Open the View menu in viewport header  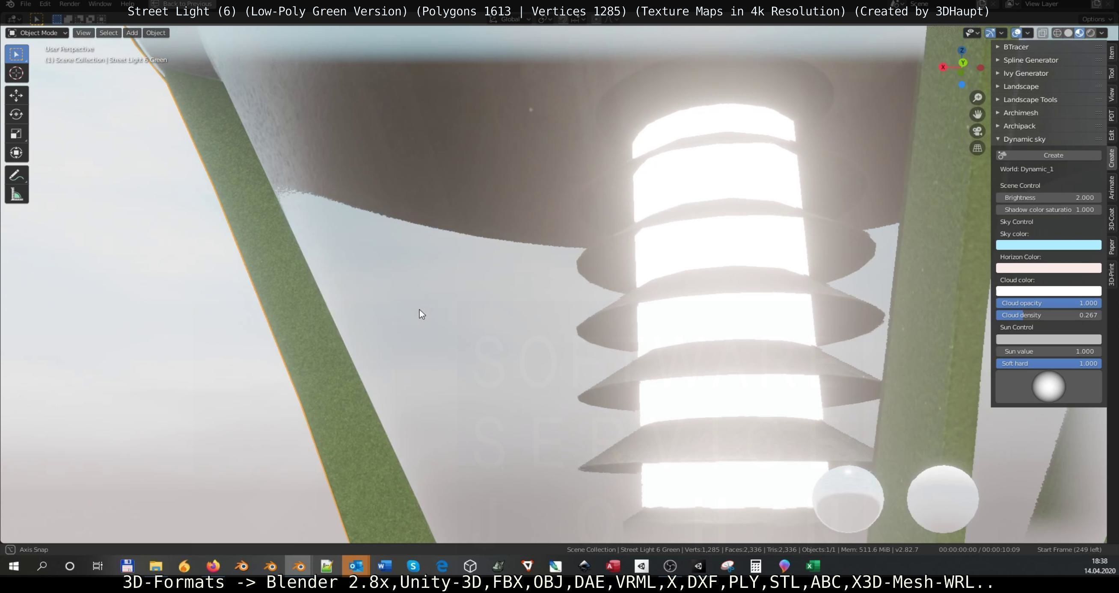[x=83, y=33]
